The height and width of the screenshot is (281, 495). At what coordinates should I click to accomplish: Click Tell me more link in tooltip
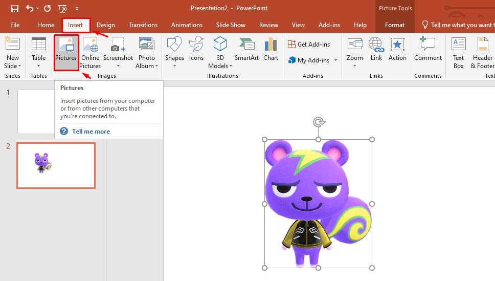91,132
